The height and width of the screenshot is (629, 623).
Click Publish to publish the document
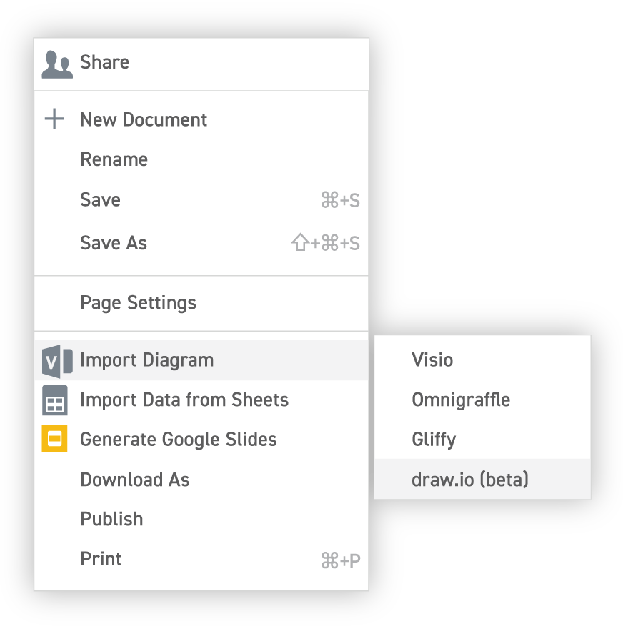tap(112, 519)
